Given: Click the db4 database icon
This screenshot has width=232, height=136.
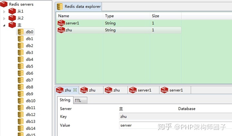Looking at the screenshot, I should click(x=21, y=59).
